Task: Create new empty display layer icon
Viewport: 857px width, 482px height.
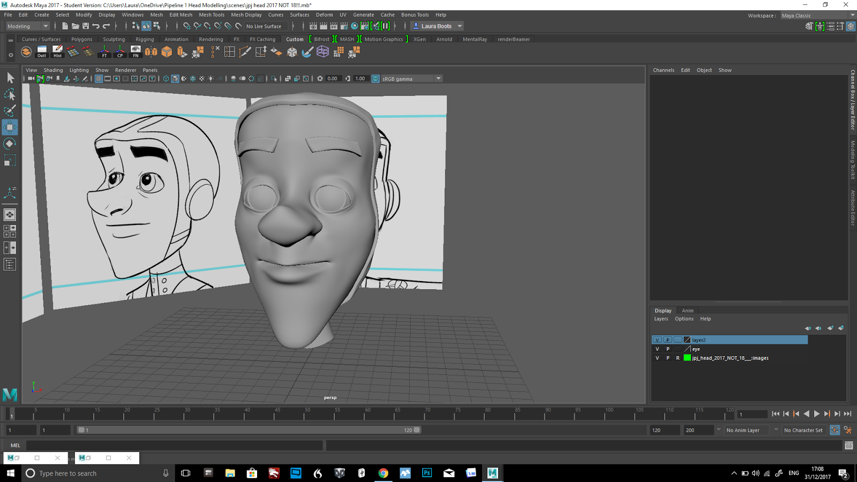Action: click(x=830, y=328)
